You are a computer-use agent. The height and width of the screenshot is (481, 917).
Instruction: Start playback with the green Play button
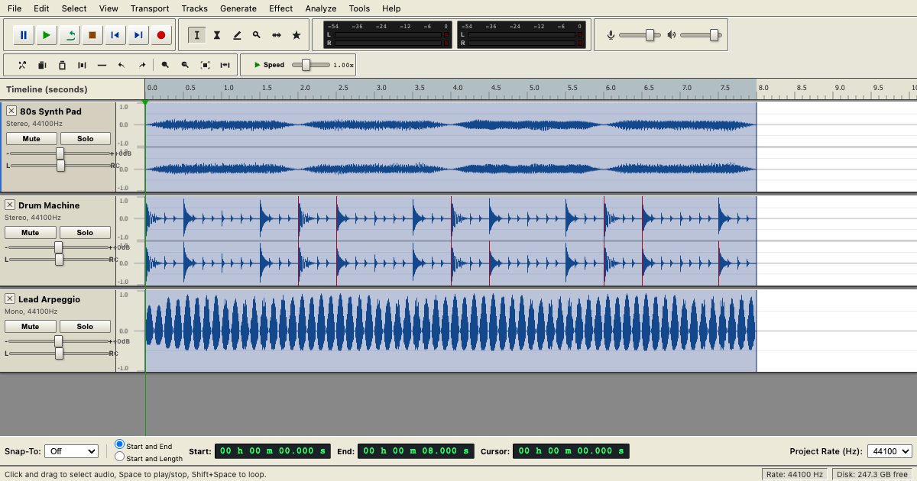pos(47,35)
